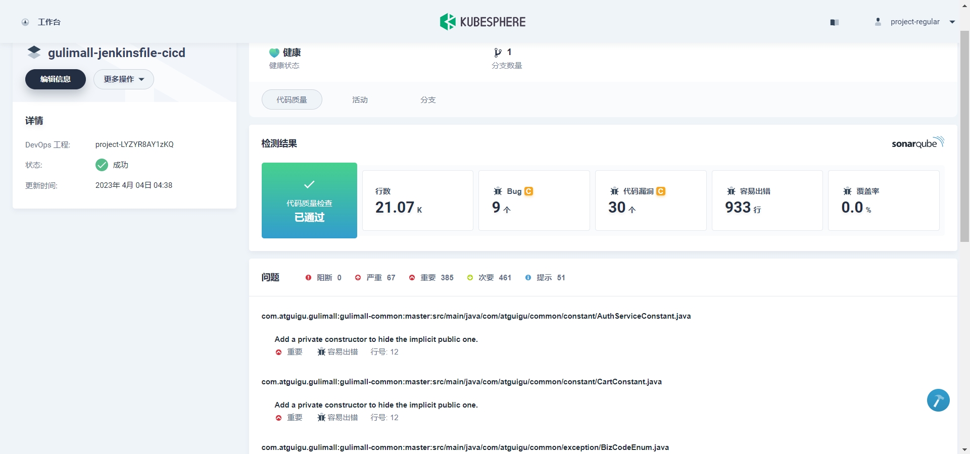
Task: Open the CartConstant.java file path
Action: click(x=461, y=382)
